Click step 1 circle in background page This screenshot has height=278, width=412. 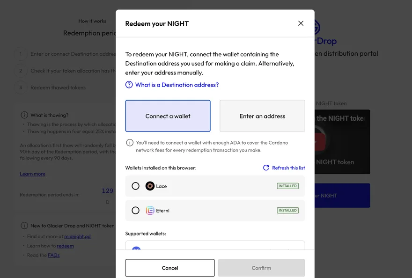coord(21,54)
